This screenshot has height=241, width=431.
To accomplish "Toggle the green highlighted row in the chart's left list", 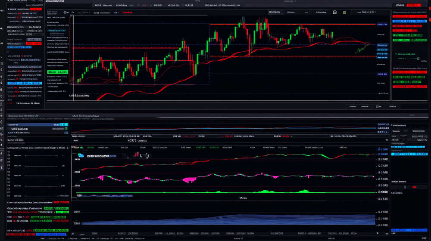I will tap(57, 72).
